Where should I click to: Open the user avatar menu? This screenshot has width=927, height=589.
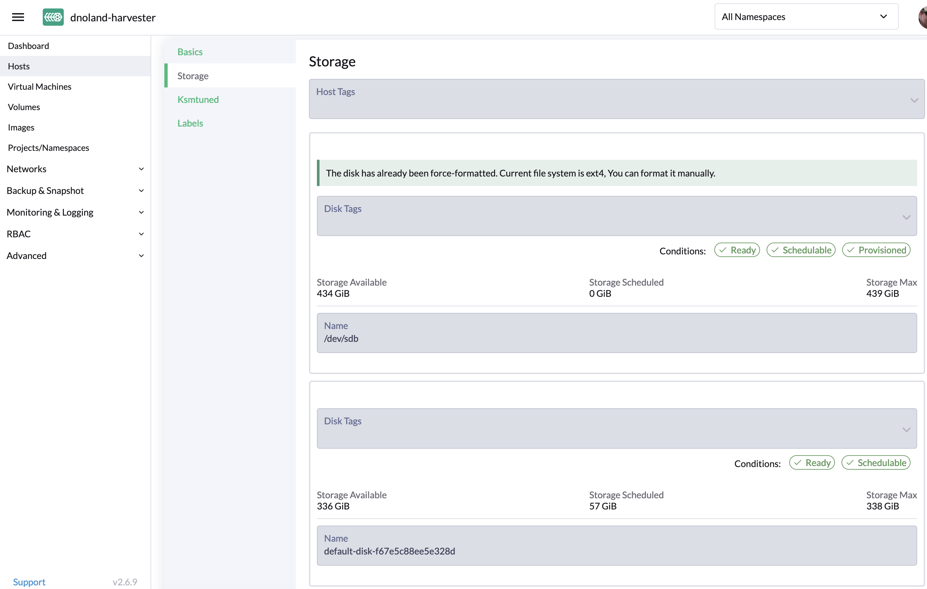[x=923, y=17]
